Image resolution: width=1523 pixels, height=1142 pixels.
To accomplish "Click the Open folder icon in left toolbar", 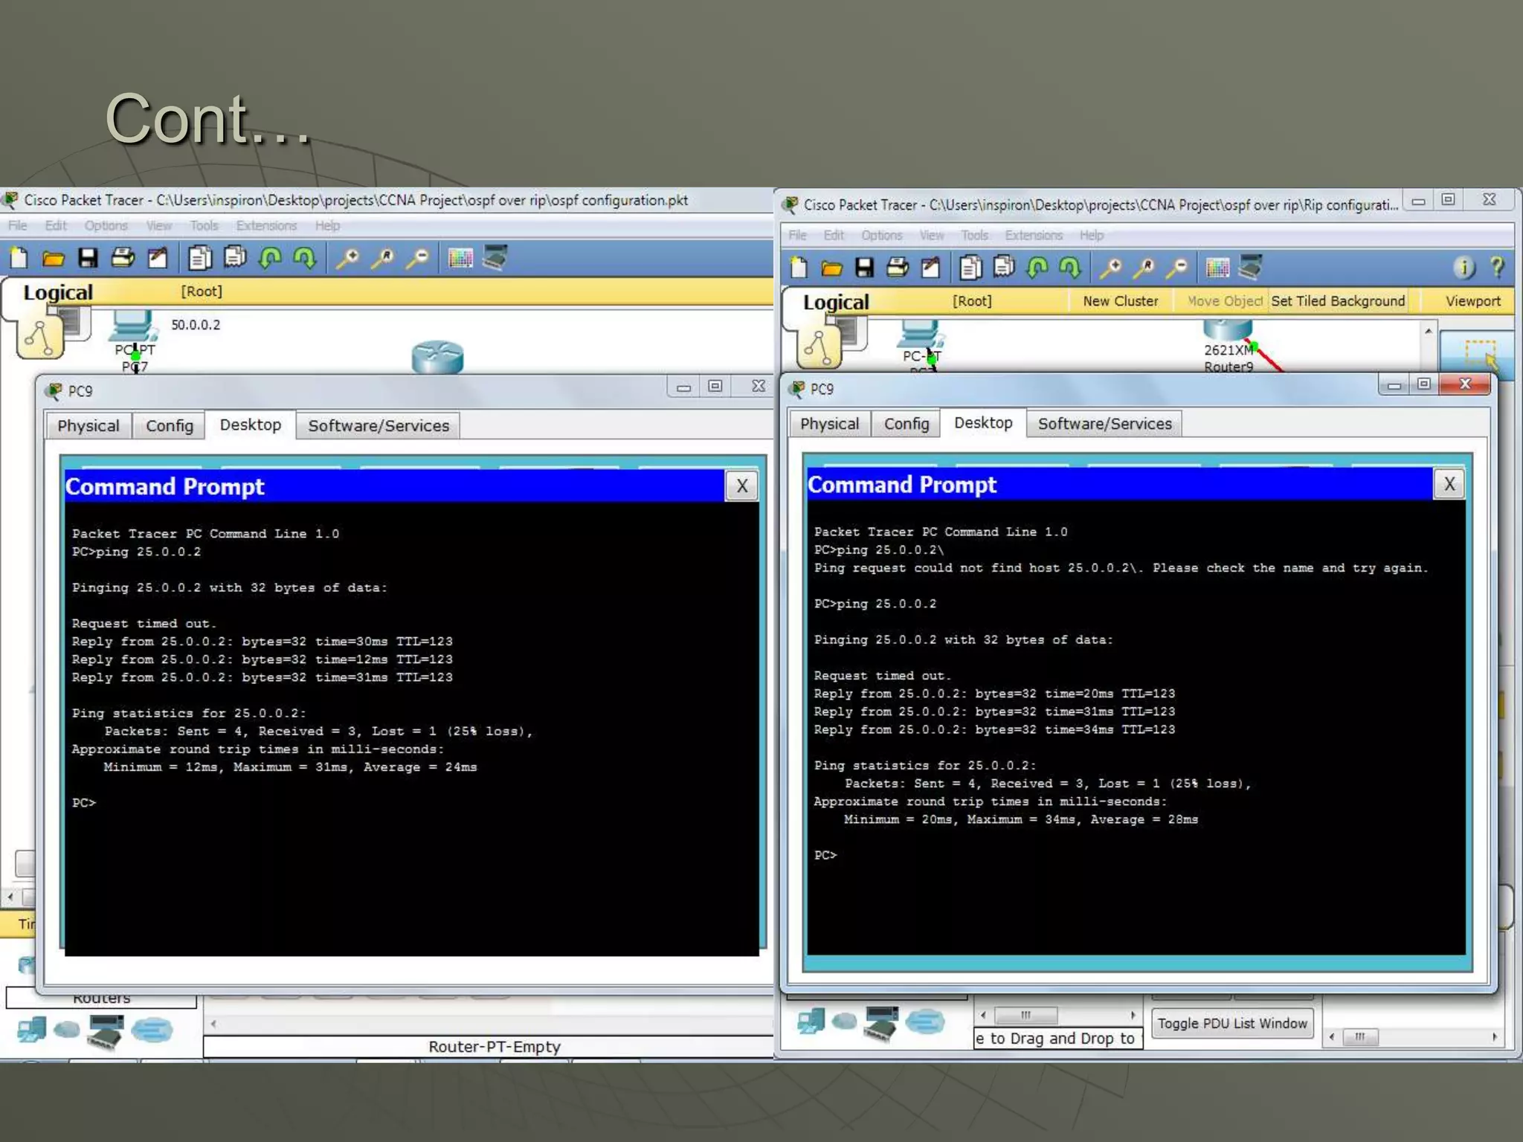I will (x=53, y=258).
